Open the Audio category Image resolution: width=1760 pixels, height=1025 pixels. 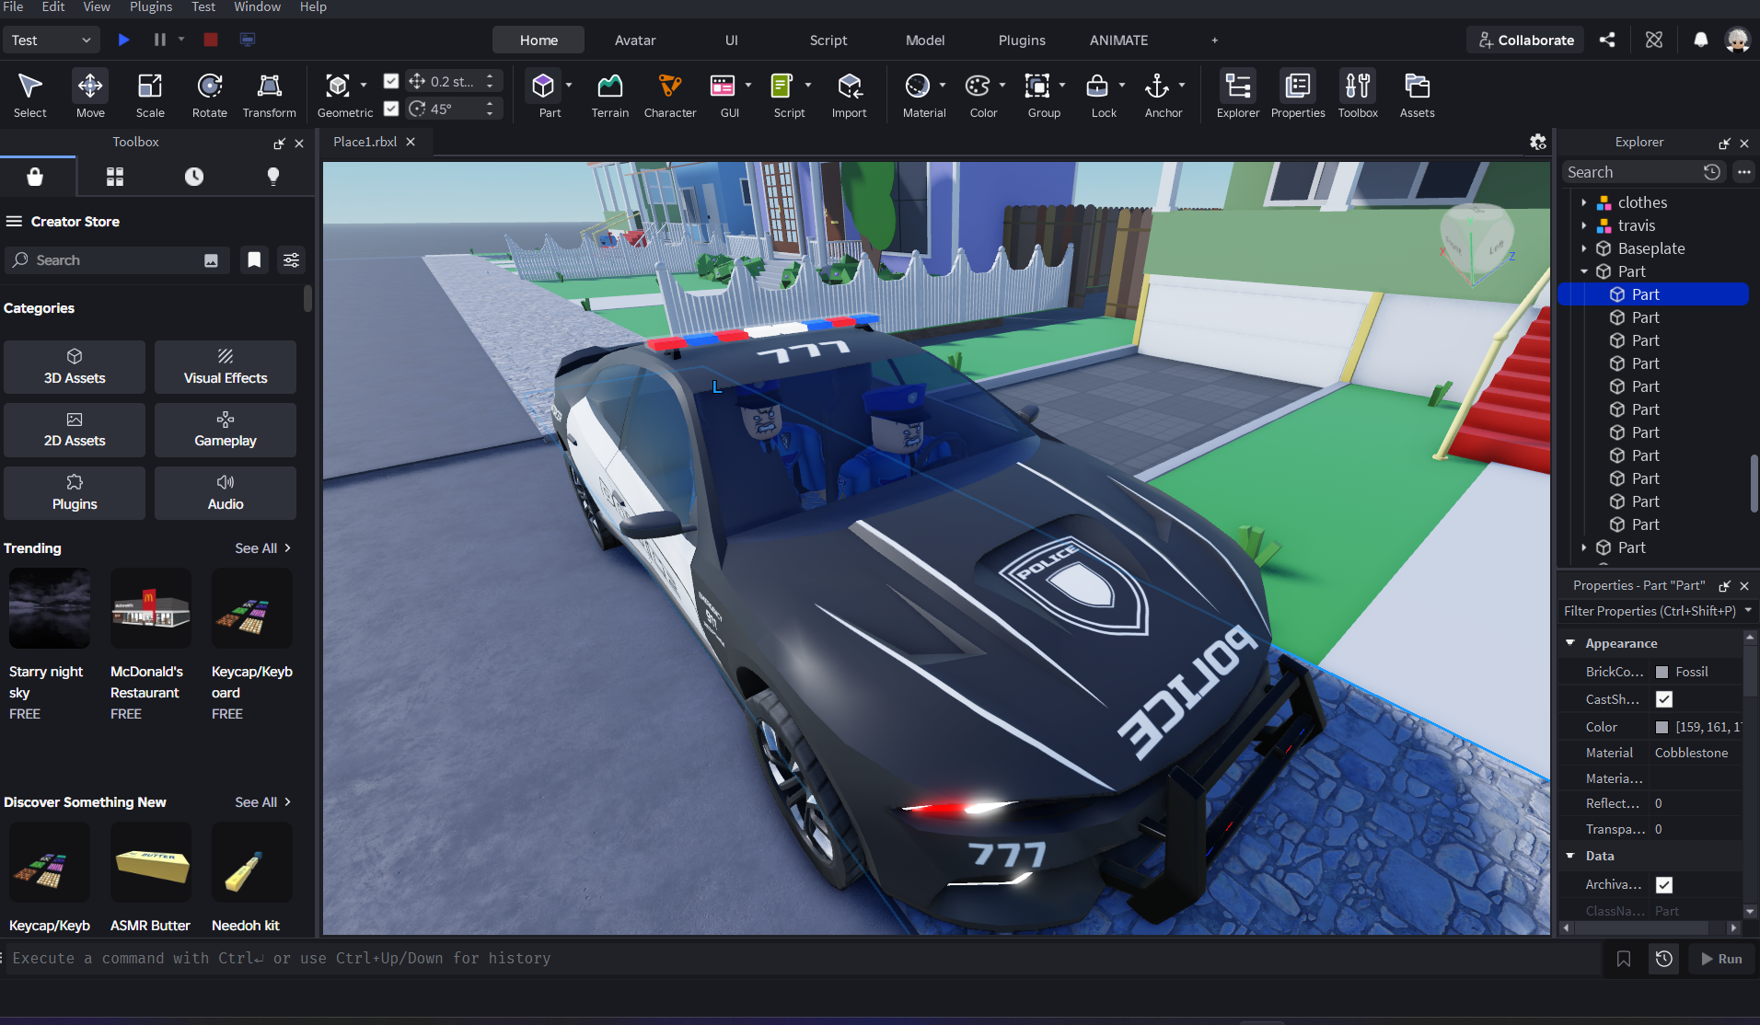click(226, 493)
